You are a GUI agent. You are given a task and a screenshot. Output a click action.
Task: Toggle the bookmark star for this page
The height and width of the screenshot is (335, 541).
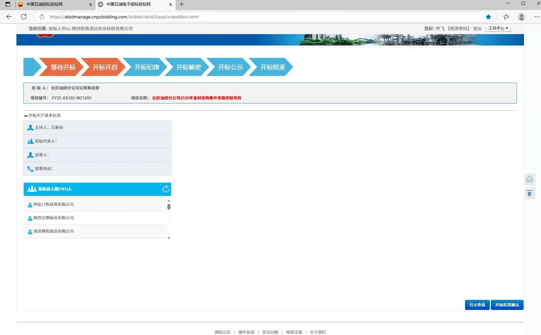(488, 17)
